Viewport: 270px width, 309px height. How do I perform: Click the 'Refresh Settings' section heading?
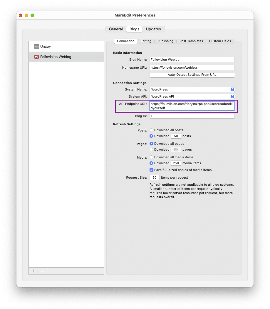tap(127, 124)
